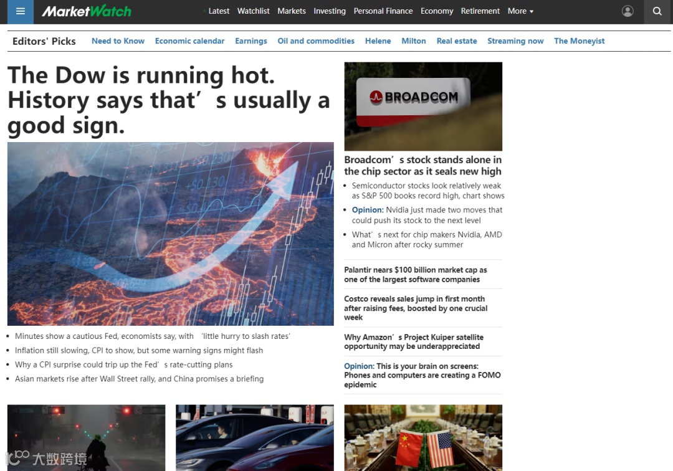This screenshot has height=471, width=673.
Task: Open the Markets menu item
Action: [x=292, y=11]
